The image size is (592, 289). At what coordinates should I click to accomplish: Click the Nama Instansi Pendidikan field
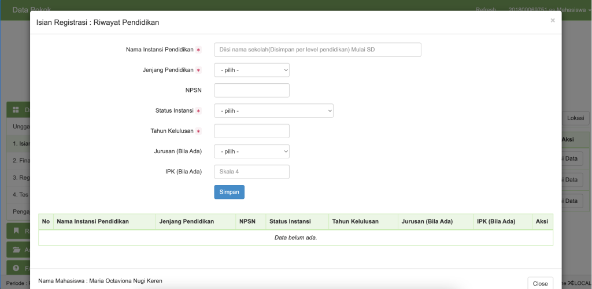tap(317, 50)
